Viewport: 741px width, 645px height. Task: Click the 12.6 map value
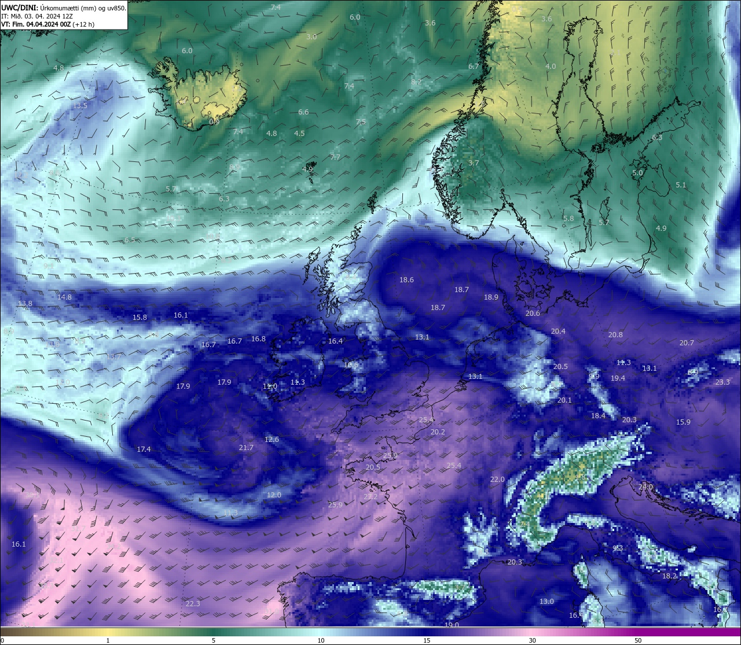[x=272, y=439]
